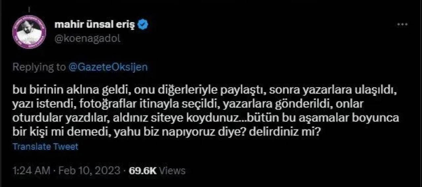Open the three-dot more options menu
The image size is (422, 187).
403,25
